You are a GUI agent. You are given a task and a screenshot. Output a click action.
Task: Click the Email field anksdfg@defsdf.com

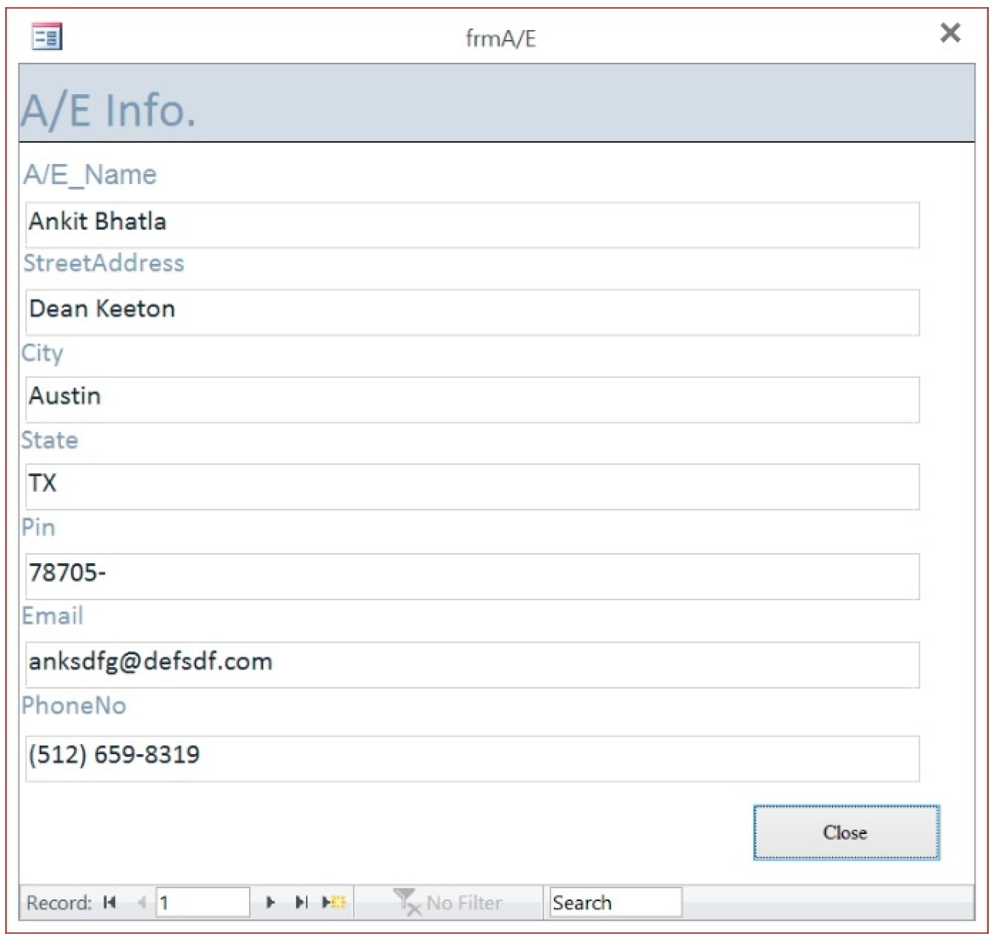pos(472,664)
